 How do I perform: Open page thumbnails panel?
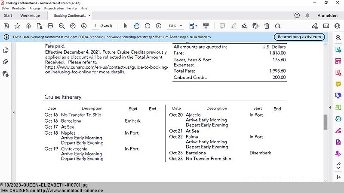(6, 50)
